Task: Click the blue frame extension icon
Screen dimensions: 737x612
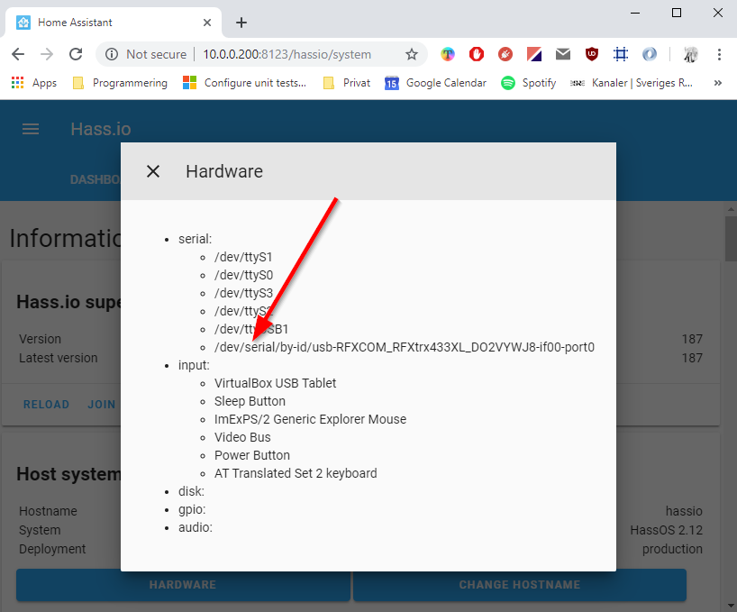Action: (620, 54)
